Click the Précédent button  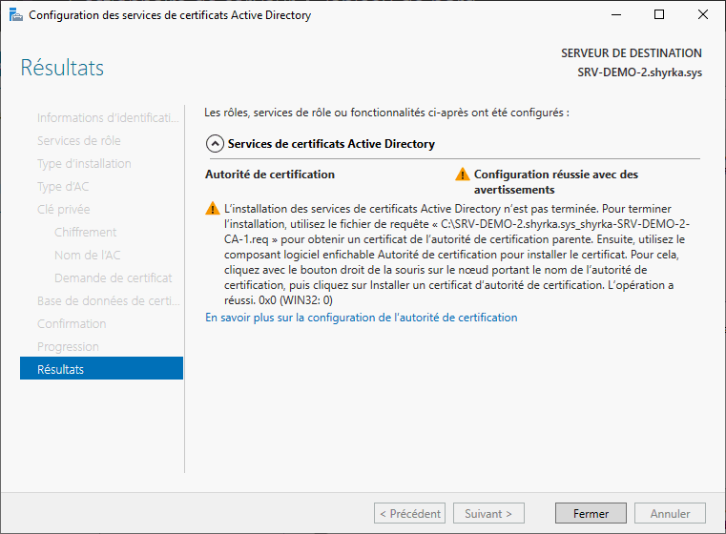click(x=409, y=514)
